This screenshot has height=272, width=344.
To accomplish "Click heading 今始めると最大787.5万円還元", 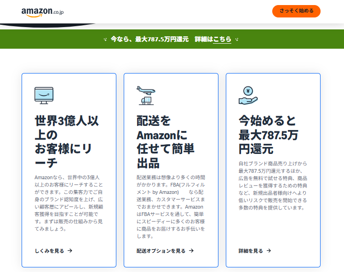I will click(x=268, y=135).
